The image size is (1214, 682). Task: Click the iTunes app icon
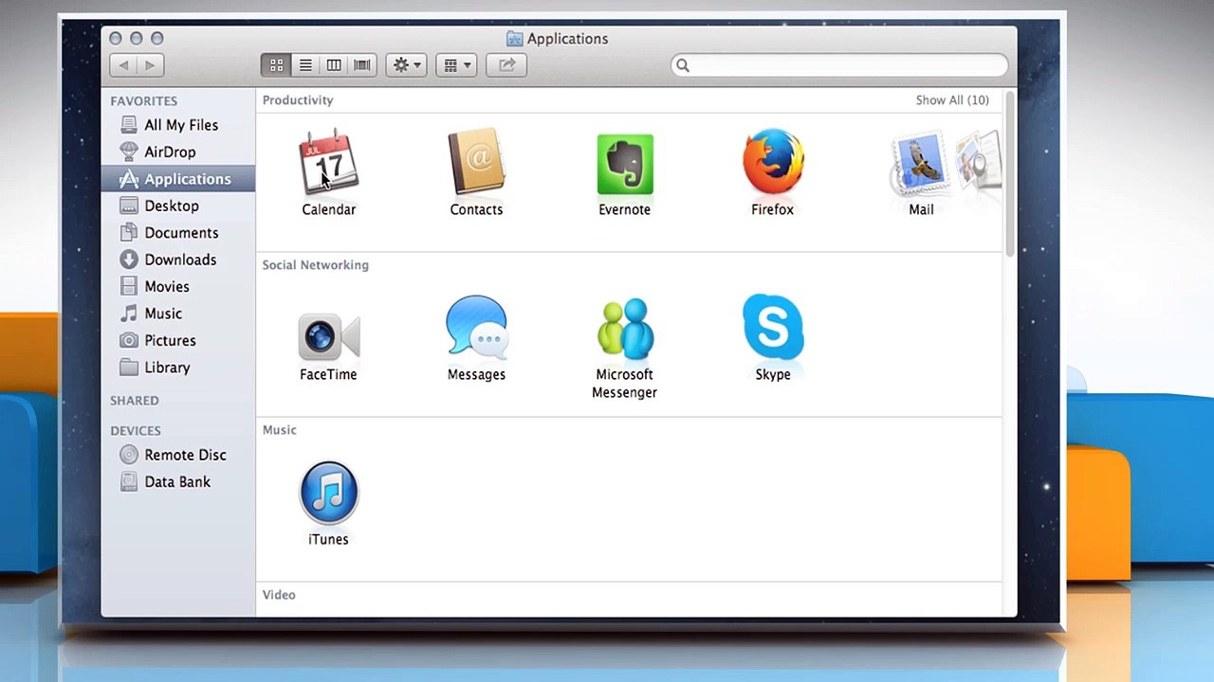[328, 493]
